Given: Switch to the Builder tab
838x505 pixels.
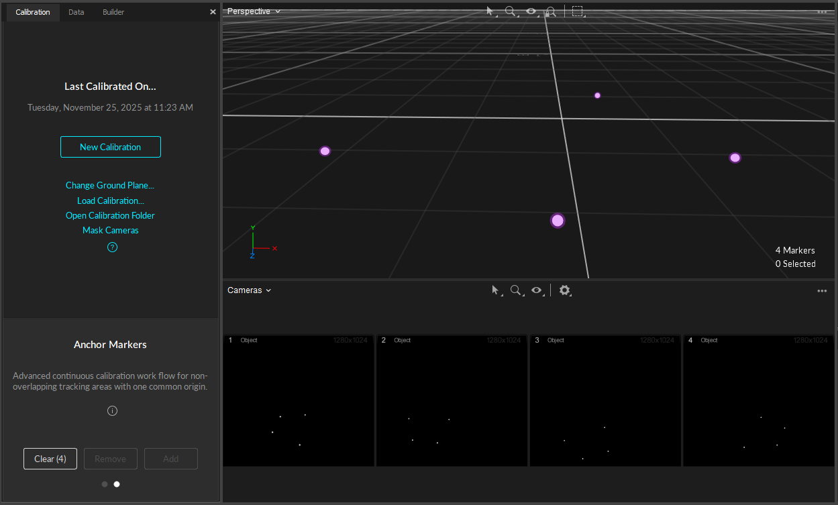Looking at the screenshot, I should pyautogui.click(x=113, y=11).
